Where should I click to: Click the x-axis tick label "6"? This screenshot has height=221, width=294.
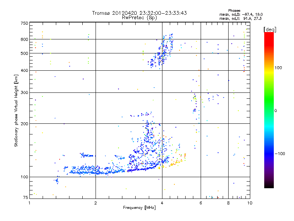(x=201, y=203)
